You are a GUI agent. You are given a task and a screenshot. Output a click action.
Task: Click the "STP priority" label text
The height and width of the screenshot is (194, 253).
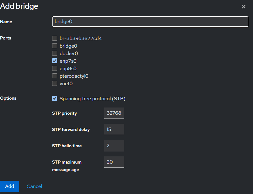click(x=64, y=113)
